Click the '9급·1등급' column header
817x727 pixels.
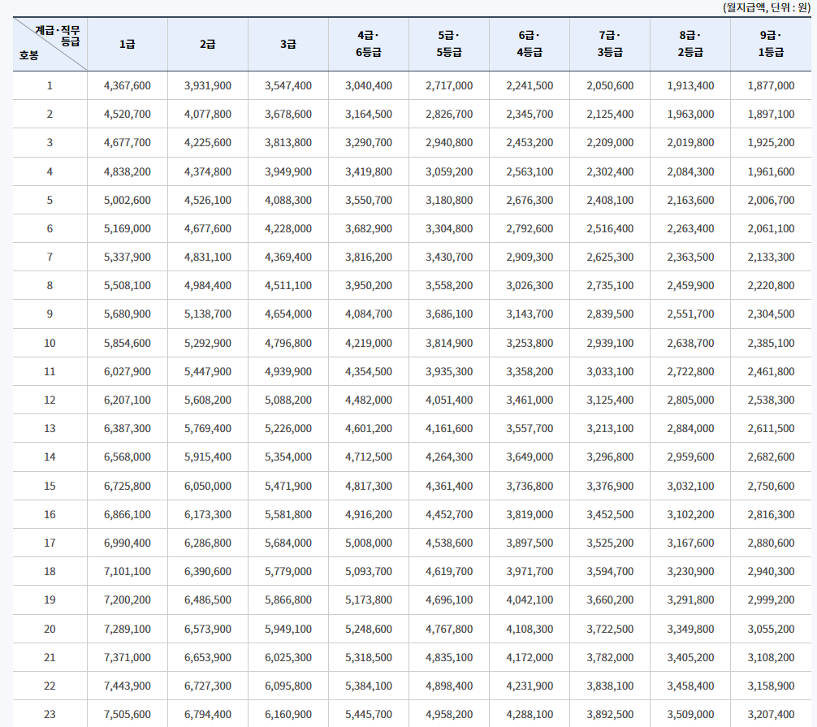(772, 45)
